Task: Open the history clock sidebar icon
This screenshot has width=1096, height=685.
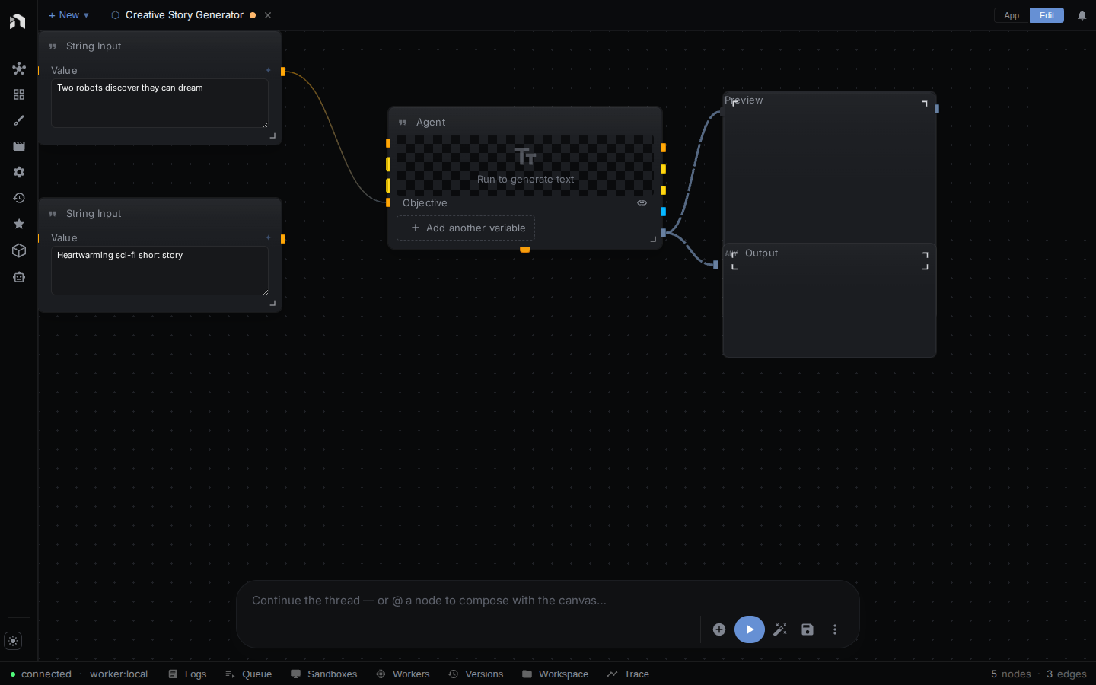Action: tap(19, 198)
